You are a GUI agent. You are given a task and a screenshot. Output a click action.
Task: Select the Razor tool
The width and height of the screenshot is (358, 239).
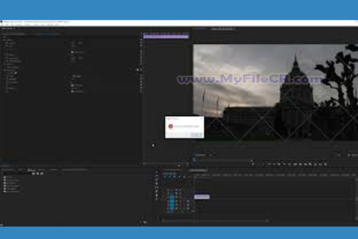tap(157, 183)
